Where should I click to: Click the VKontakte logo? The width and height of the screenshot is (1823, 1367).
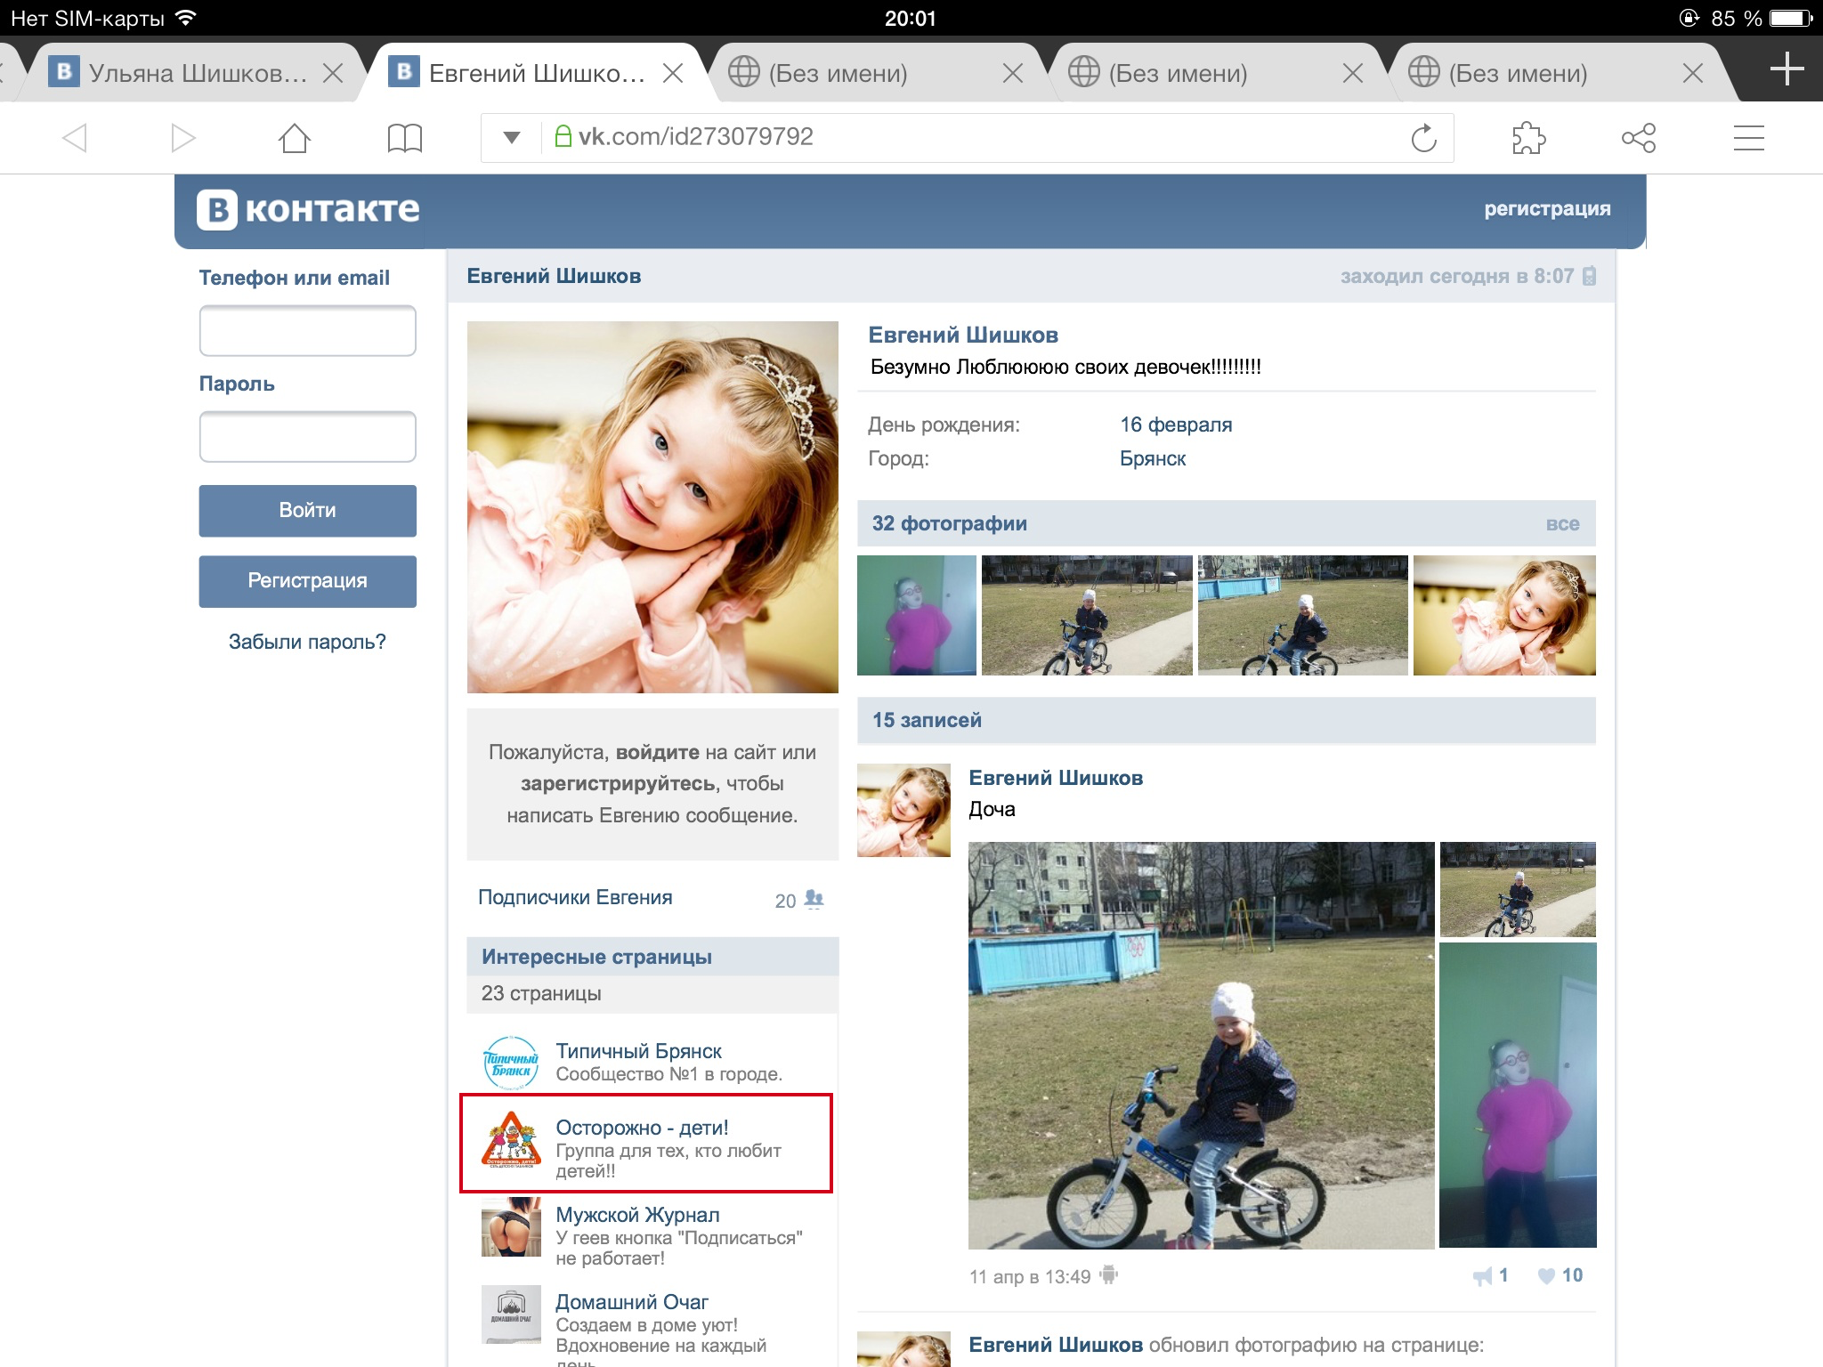point(308,210)
